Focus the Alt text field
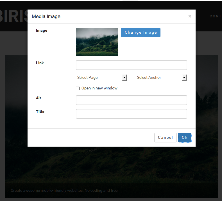222x201 pixels. click(132, 100)
